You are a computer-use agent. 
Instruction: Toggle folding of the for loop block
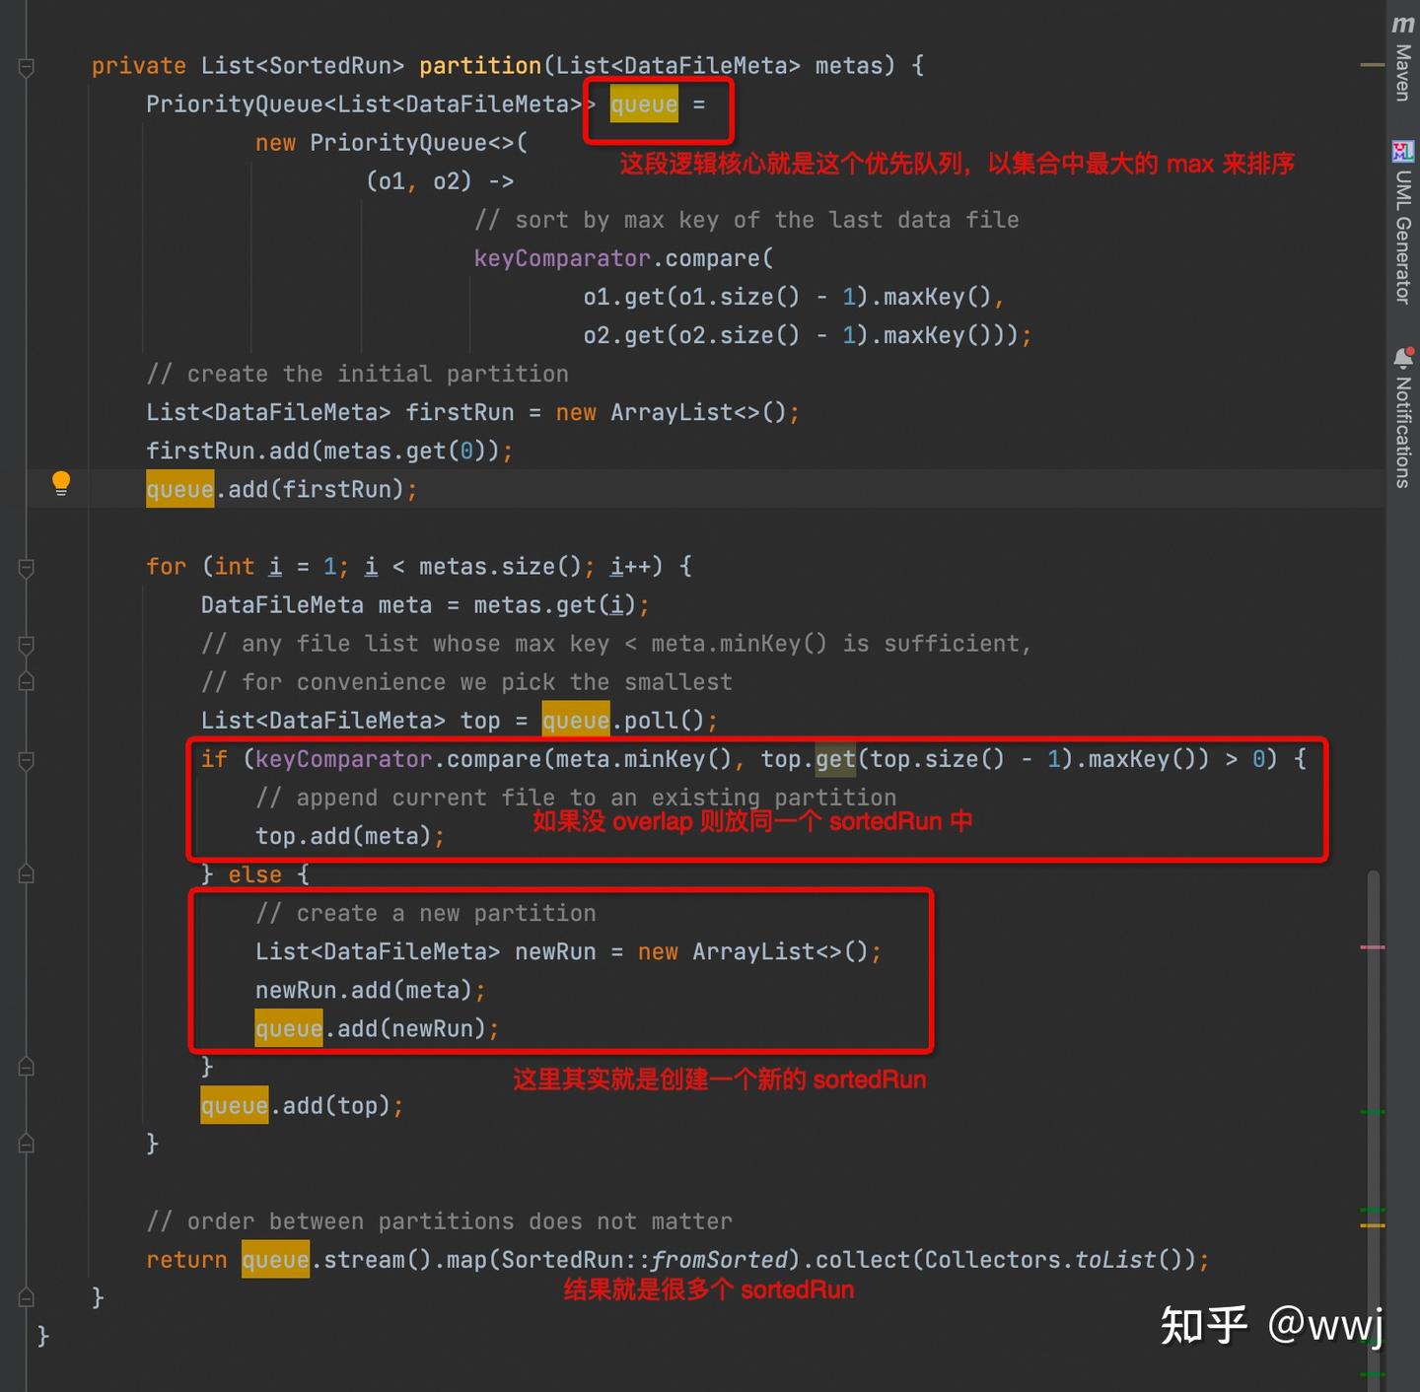(x=26, y=567)
